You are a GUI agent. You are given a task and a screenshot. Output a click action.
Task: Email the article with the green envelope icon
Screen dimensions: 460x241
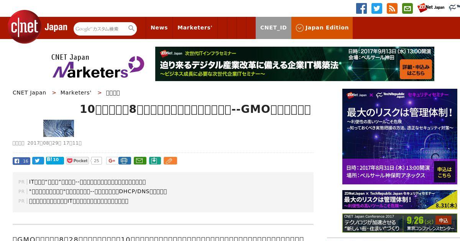(140, 161)
